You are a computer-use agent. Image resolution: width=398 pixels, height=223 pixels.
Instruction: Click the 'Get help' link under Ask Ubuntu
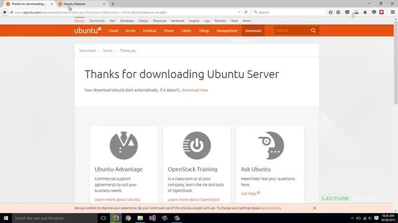(x=250, y=193)
